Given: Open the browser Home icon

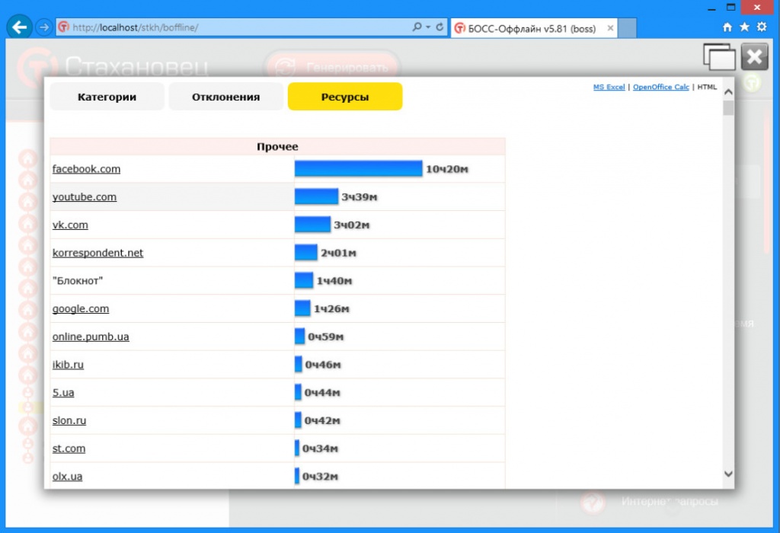Looking at the screenshot, I should coord(727,27).
